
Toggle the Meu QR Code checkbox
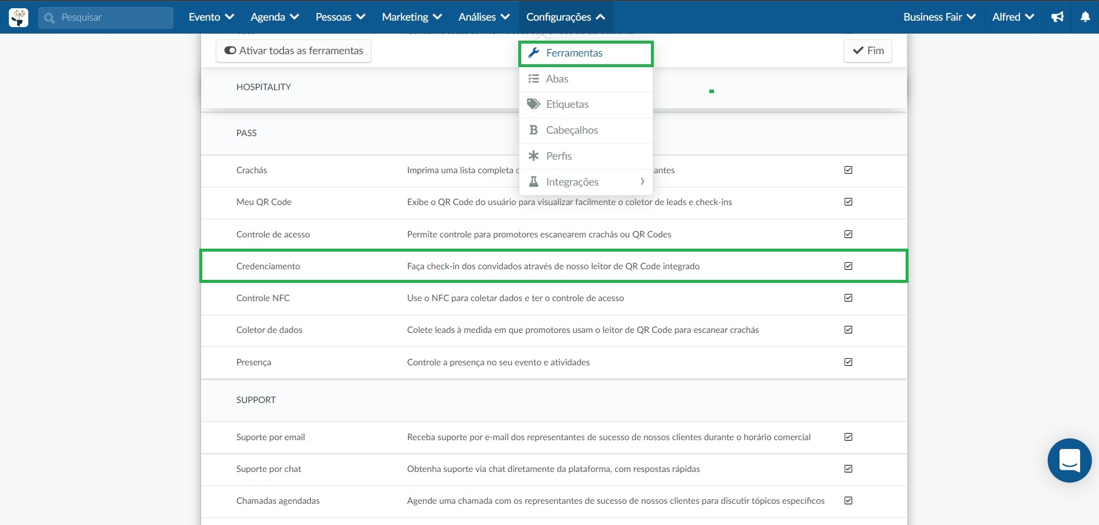tap(848, 202)
